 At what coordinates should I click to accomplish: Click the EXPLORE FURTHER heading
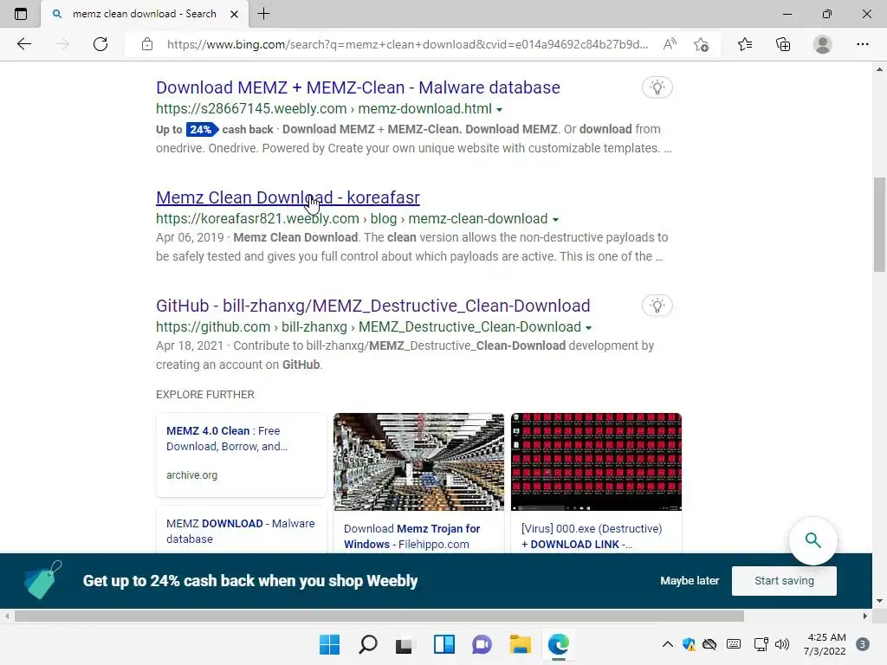click(204, 394)
